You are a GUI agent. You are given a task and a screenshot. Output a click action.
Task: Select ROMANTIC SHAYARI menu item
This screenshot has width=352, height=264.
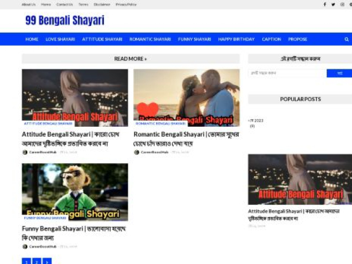coord(150,39)
